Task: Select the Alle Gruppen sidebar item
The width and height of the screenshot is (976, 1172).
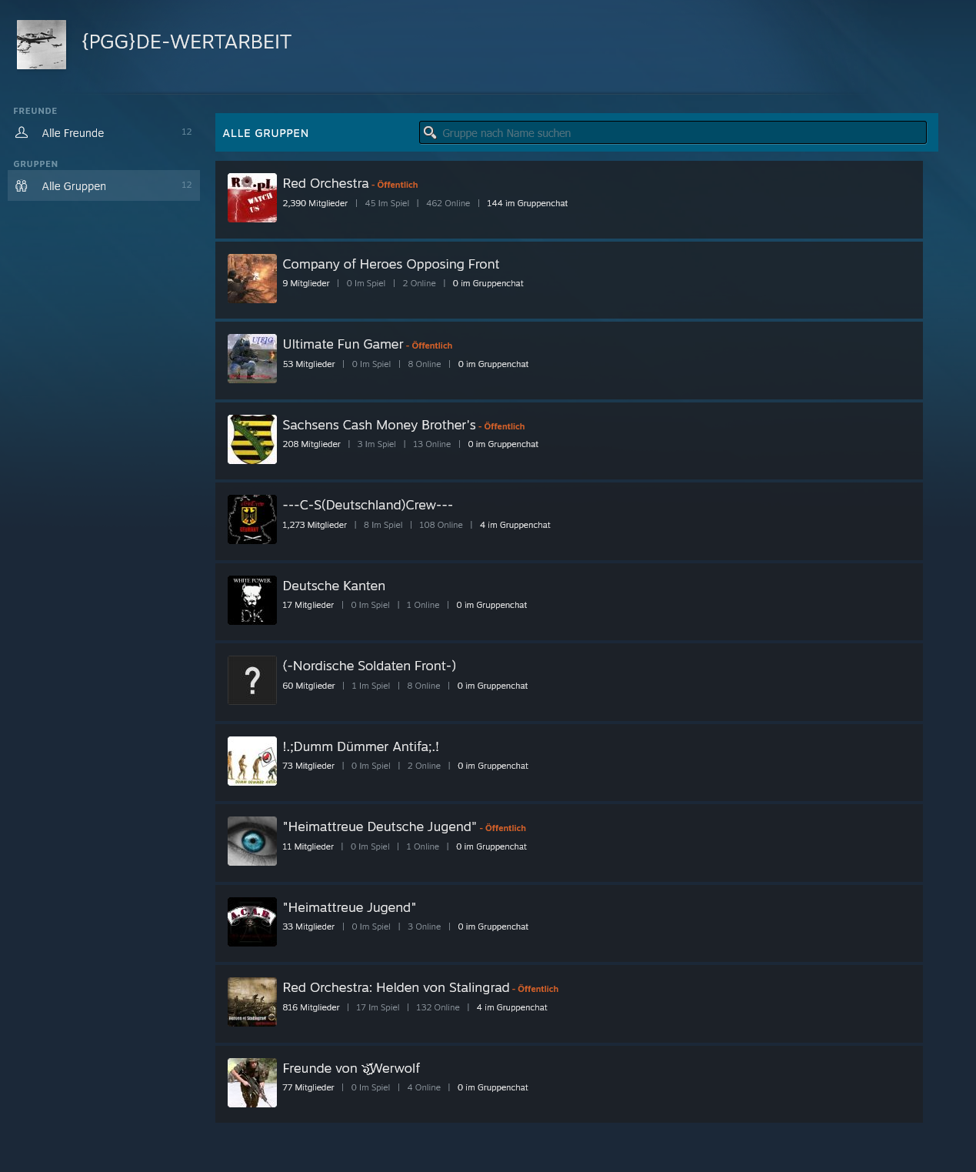Action: (x=74, y=186)
